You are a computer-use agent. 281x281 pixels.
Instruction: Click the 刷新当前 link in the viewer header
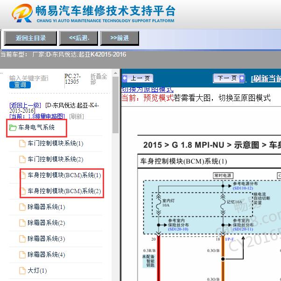[266, 79]
